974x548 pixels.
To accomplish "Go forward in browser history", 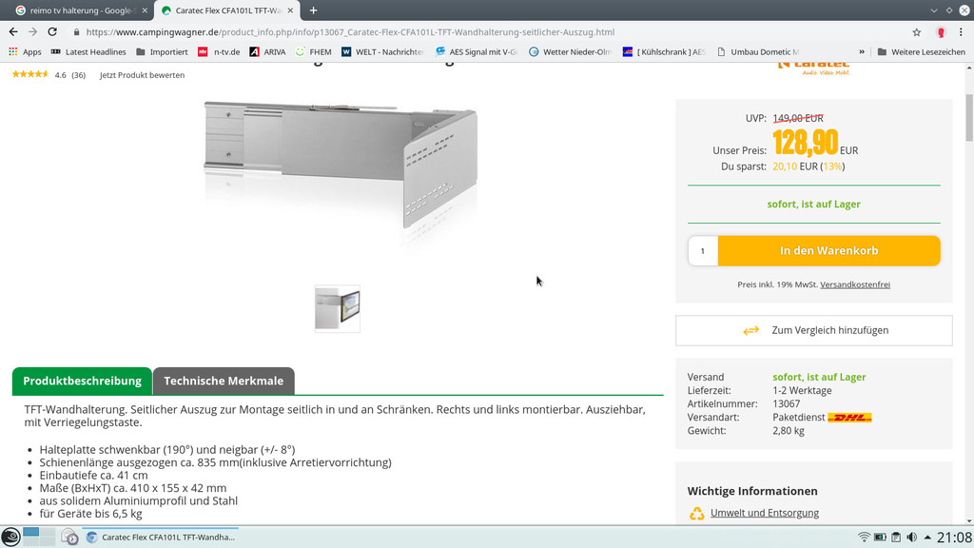I will click(x=33, y=31).
